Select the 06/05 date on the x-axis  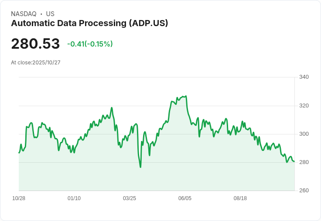point(185,198)
